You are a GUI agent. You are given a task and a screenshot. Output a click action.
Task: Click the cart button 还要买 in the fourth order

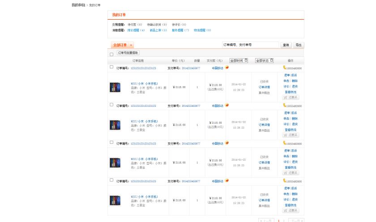coord(291,210)
